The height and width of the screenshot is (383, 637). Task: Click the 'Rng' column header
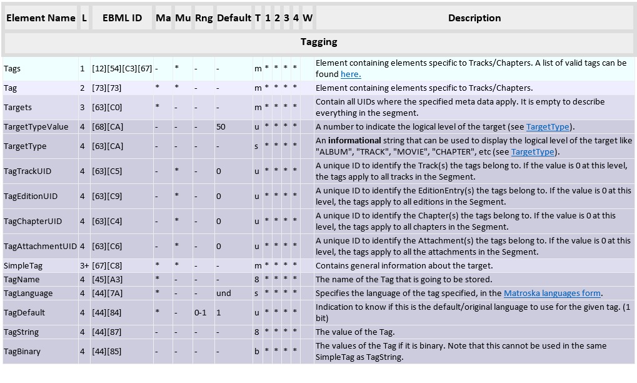pos(204,18)
